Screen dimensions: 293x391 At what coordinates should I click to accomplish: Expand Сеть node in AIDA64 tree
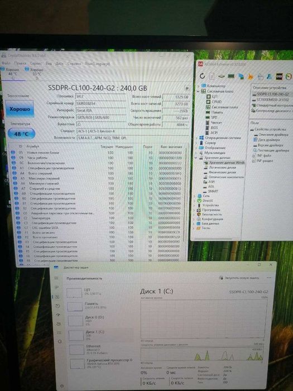(195, 196)
